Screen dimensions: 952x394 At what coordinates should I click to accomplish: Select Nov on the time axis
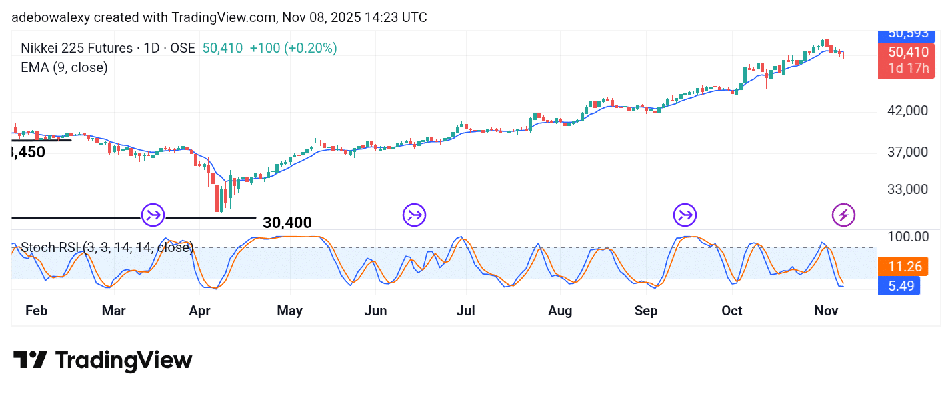(x=825, y=311)
